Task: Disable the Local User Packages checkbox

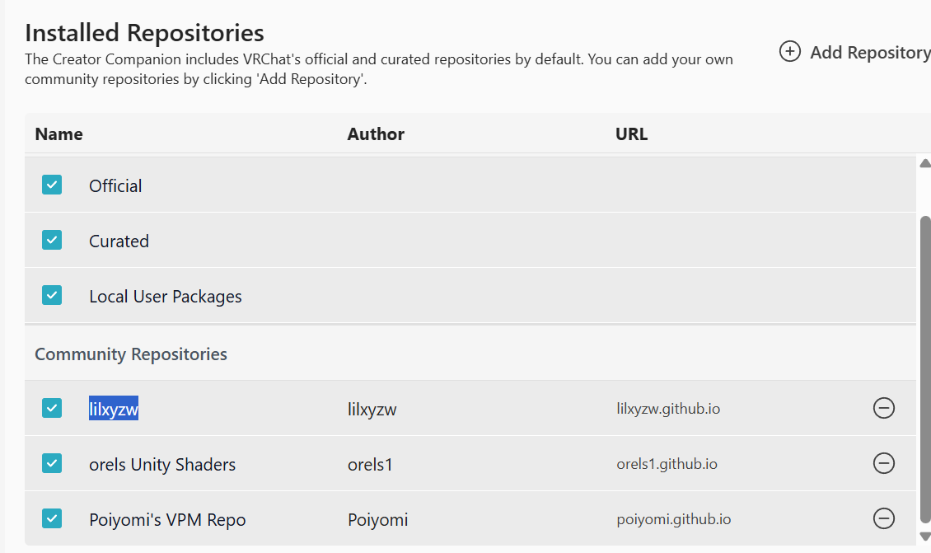Action: [52, 295]
